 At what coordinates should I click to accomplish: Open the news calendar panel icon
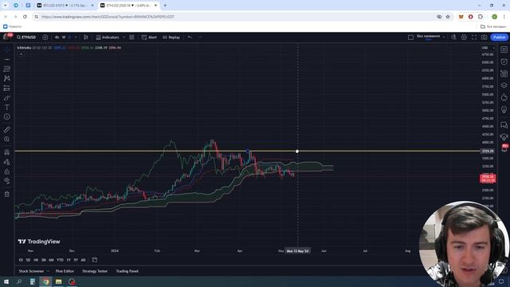[x=504, y=73]
